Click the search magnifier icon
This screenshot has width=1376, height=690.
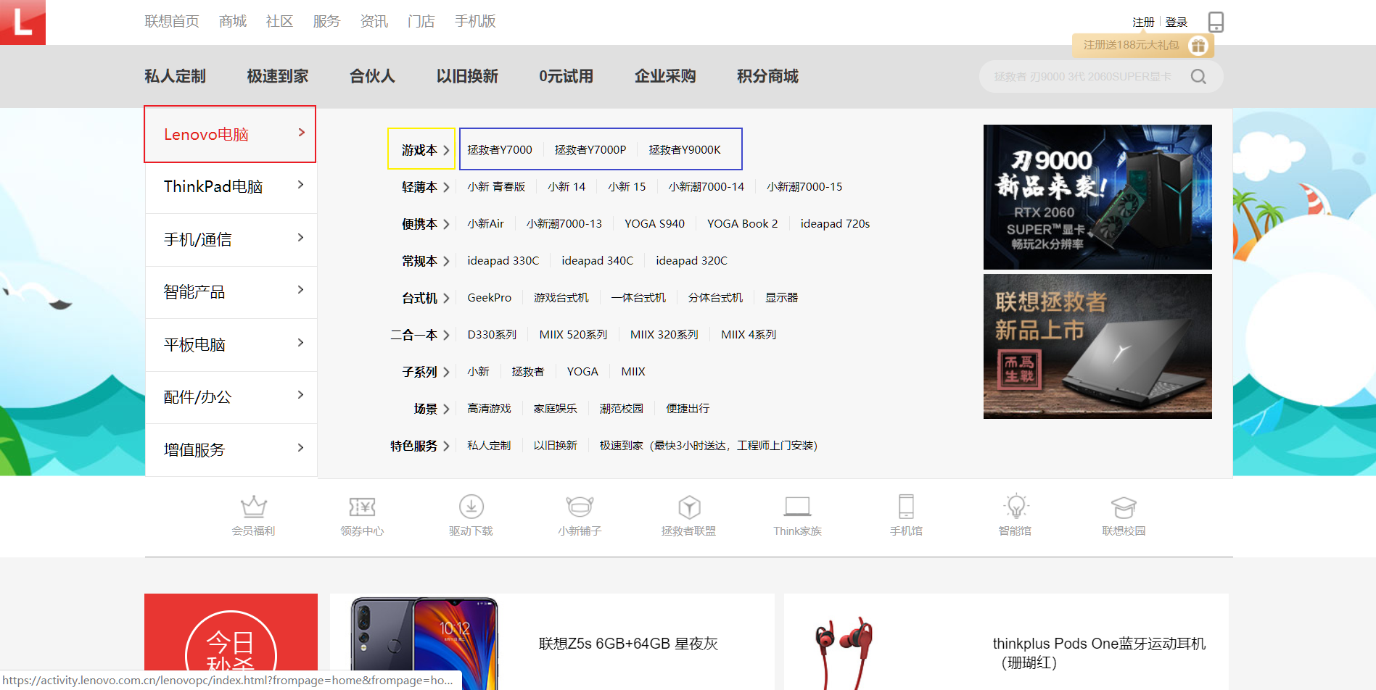pyautogui.click(x=1198, y=77)
